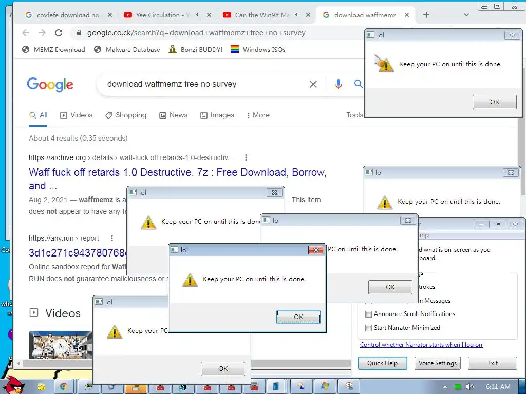This screenshot has width=526, height=394.
Task: Close the Can the Win98 tab
Action: [308, 15]
